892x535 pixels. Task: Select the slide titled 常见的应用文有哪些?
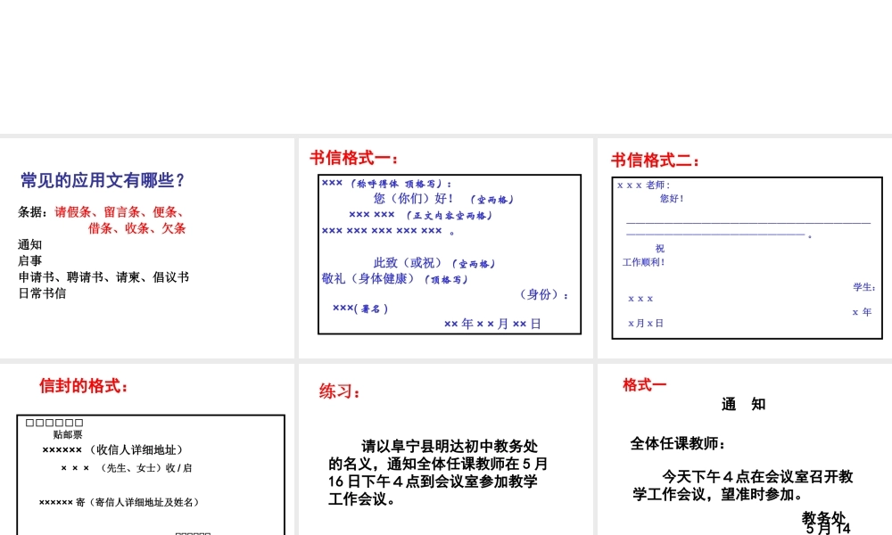[101, 179]
